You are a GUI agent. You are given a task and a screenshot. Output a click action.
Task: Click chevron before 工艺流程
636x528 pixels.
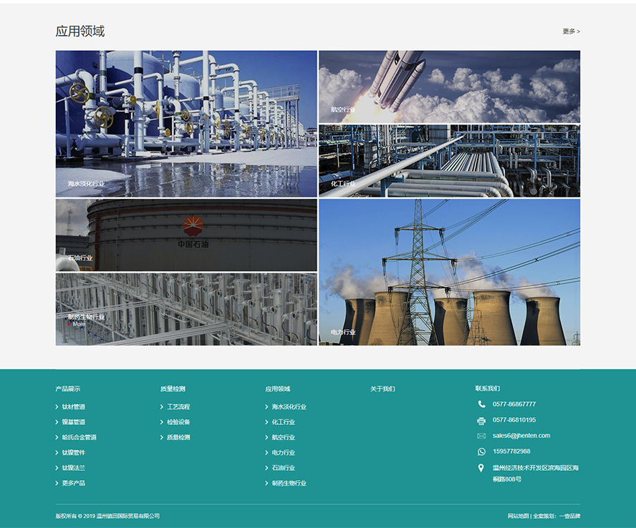(x=162, y=407)
